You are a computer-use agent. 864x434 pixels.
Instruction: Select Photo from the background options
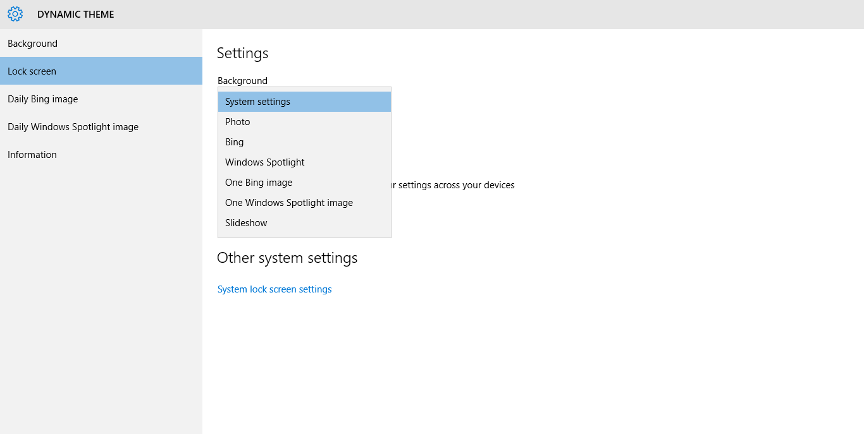tap(304, 122)
